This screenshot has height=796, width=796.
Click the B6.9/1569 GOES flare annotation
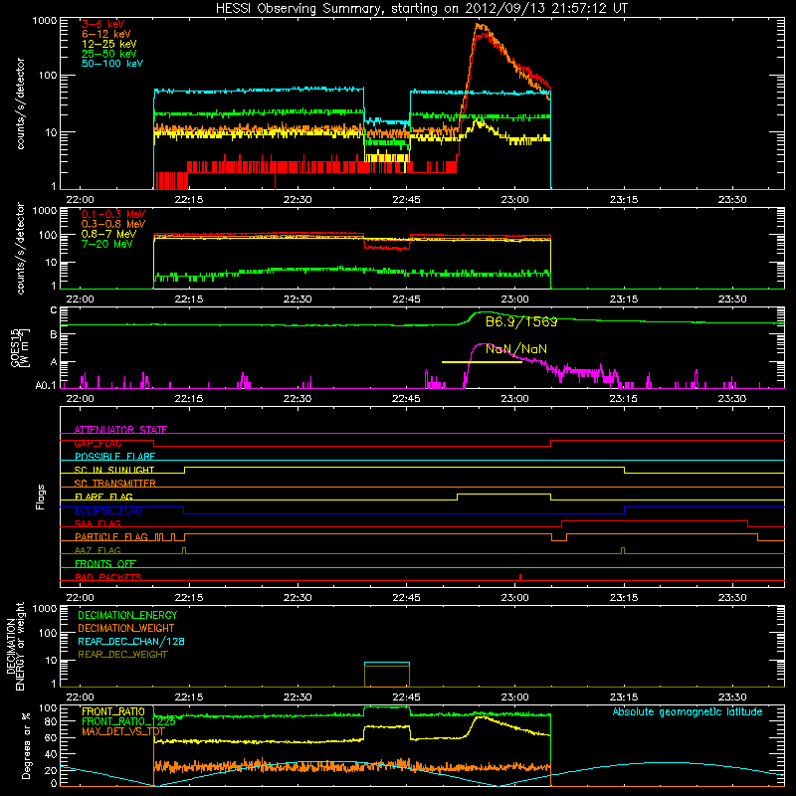pyautogui.click(x=521, y=321)
